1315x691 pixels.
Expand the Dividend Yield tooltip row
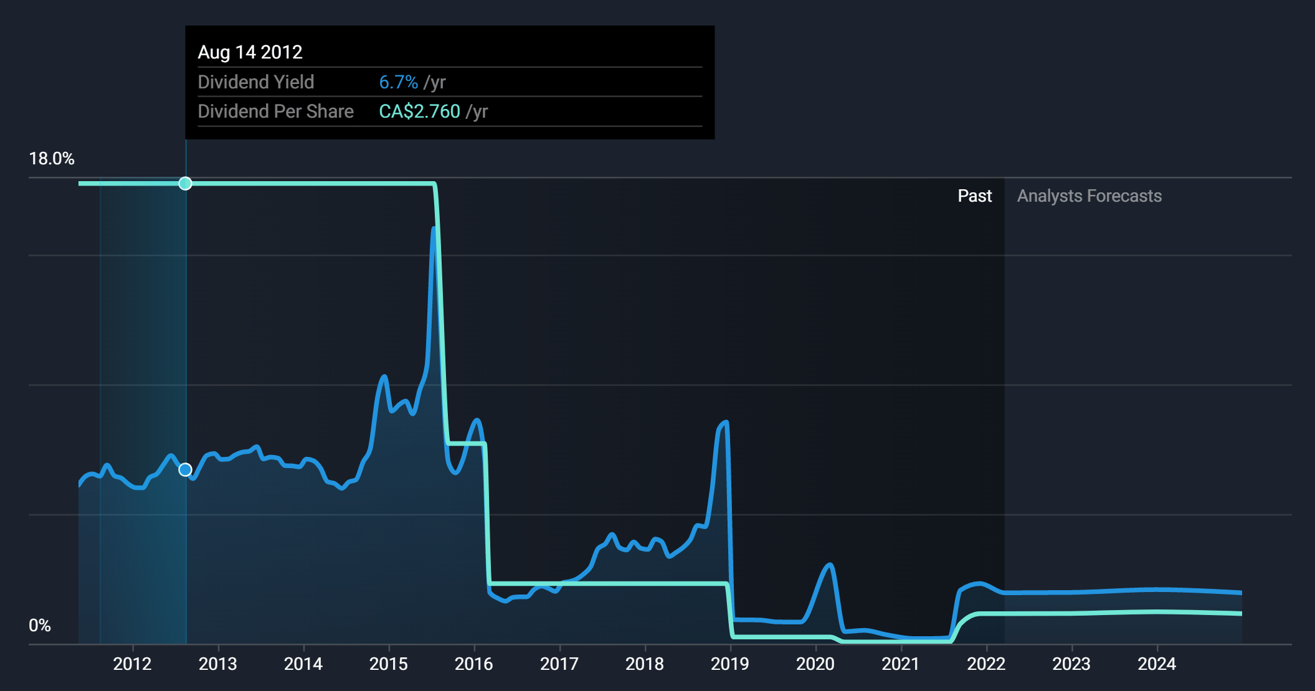[257, 82]
